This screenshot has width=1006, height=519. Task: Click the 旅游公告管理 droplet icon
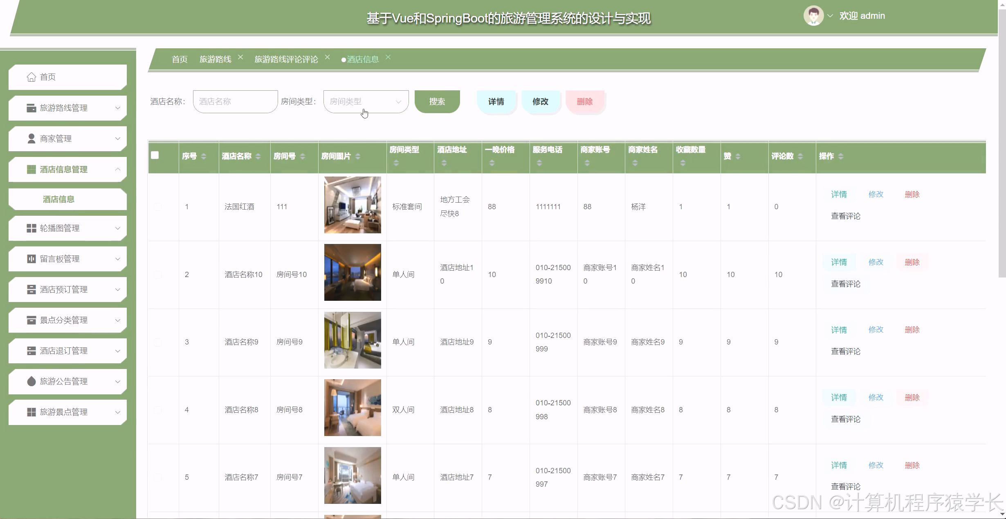tap(31, 381)
